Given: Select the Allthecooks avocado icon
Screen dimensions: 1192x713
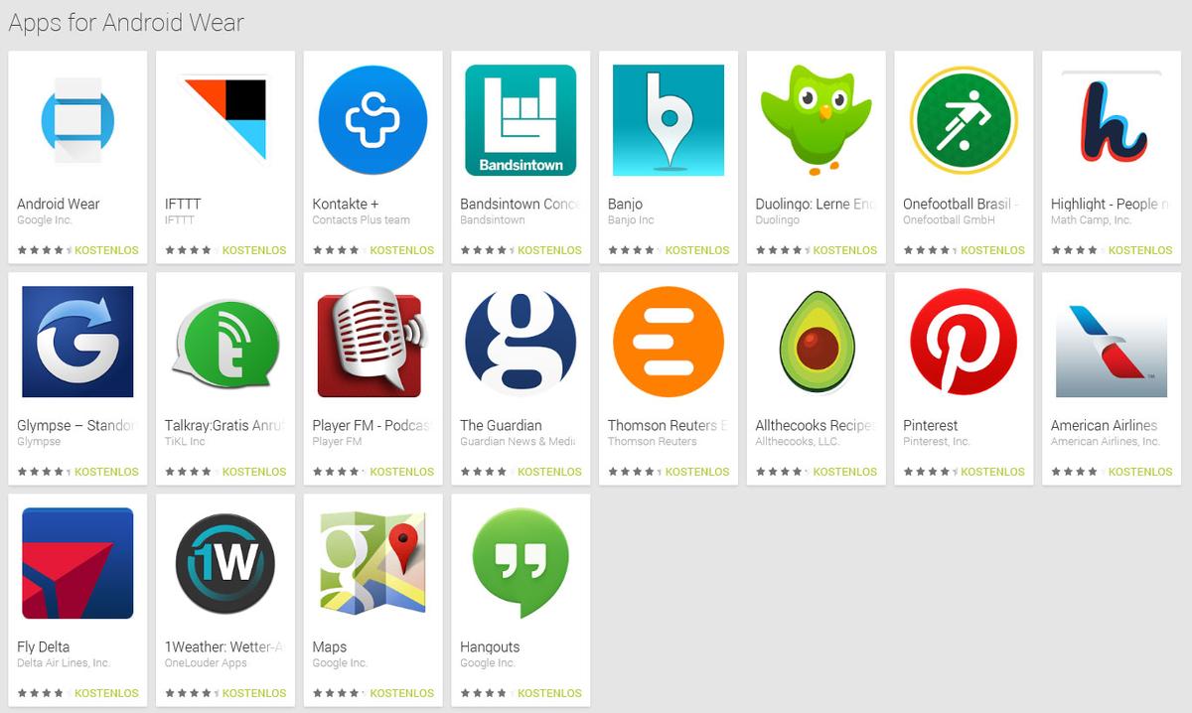Looking at the screenshot, I should tap(817, 342).
